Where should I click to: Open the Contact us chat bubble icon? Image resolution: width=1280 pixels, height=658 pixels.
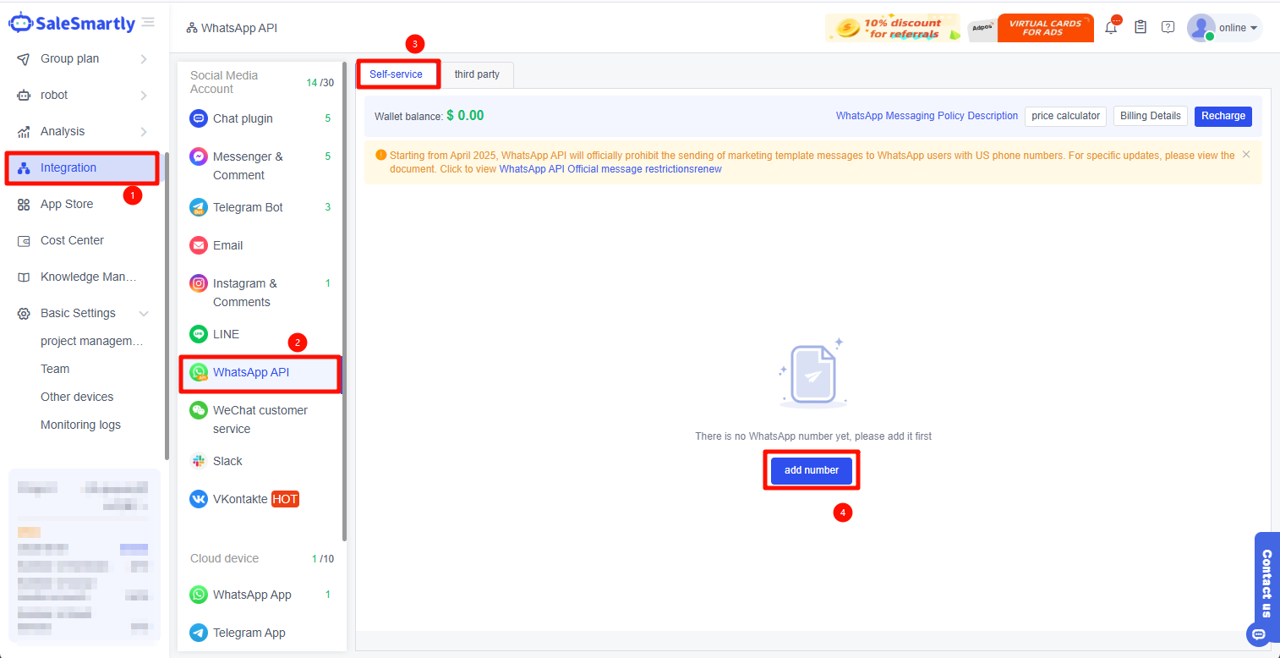click(1258, 634)
